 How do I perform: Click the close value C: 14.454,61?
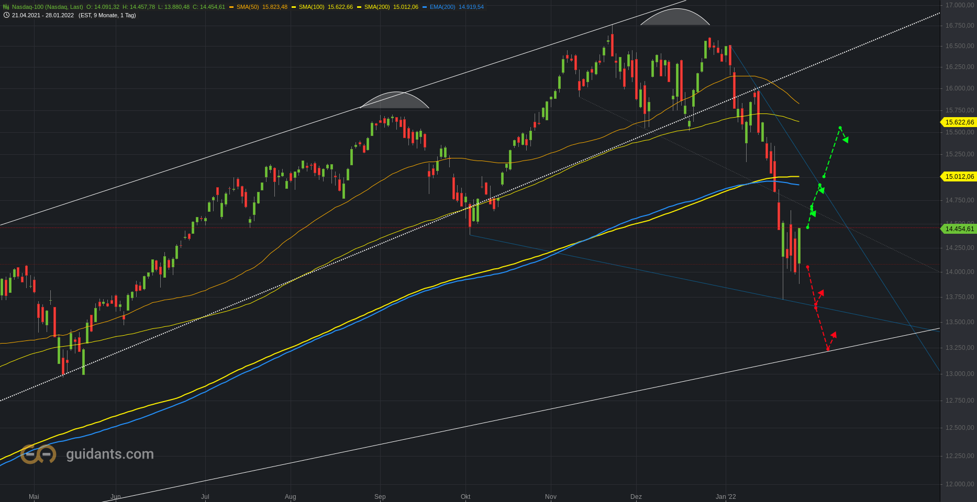click(x=209, y=7)
